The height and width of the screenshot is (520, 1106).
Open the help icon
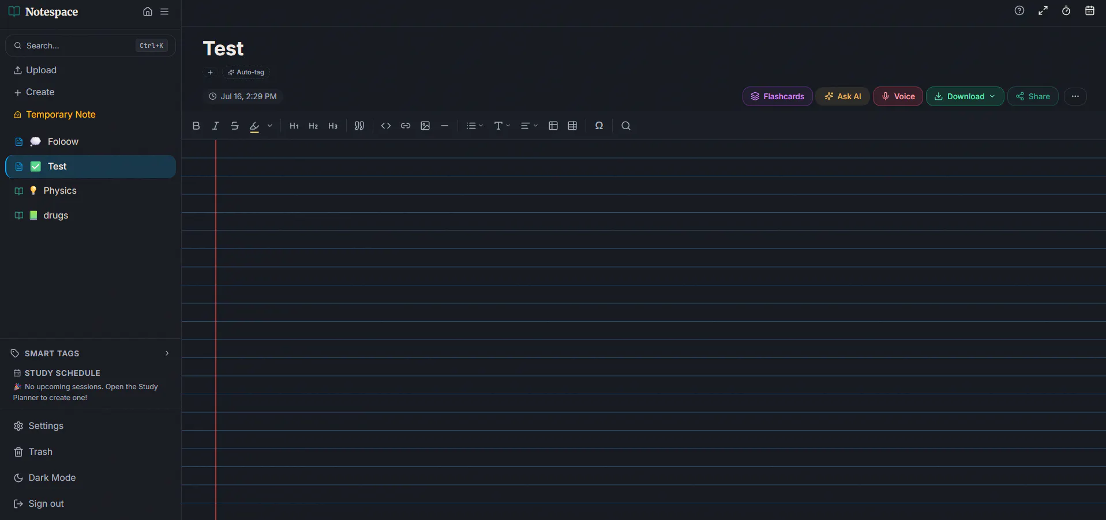(x=1019, y=10)
